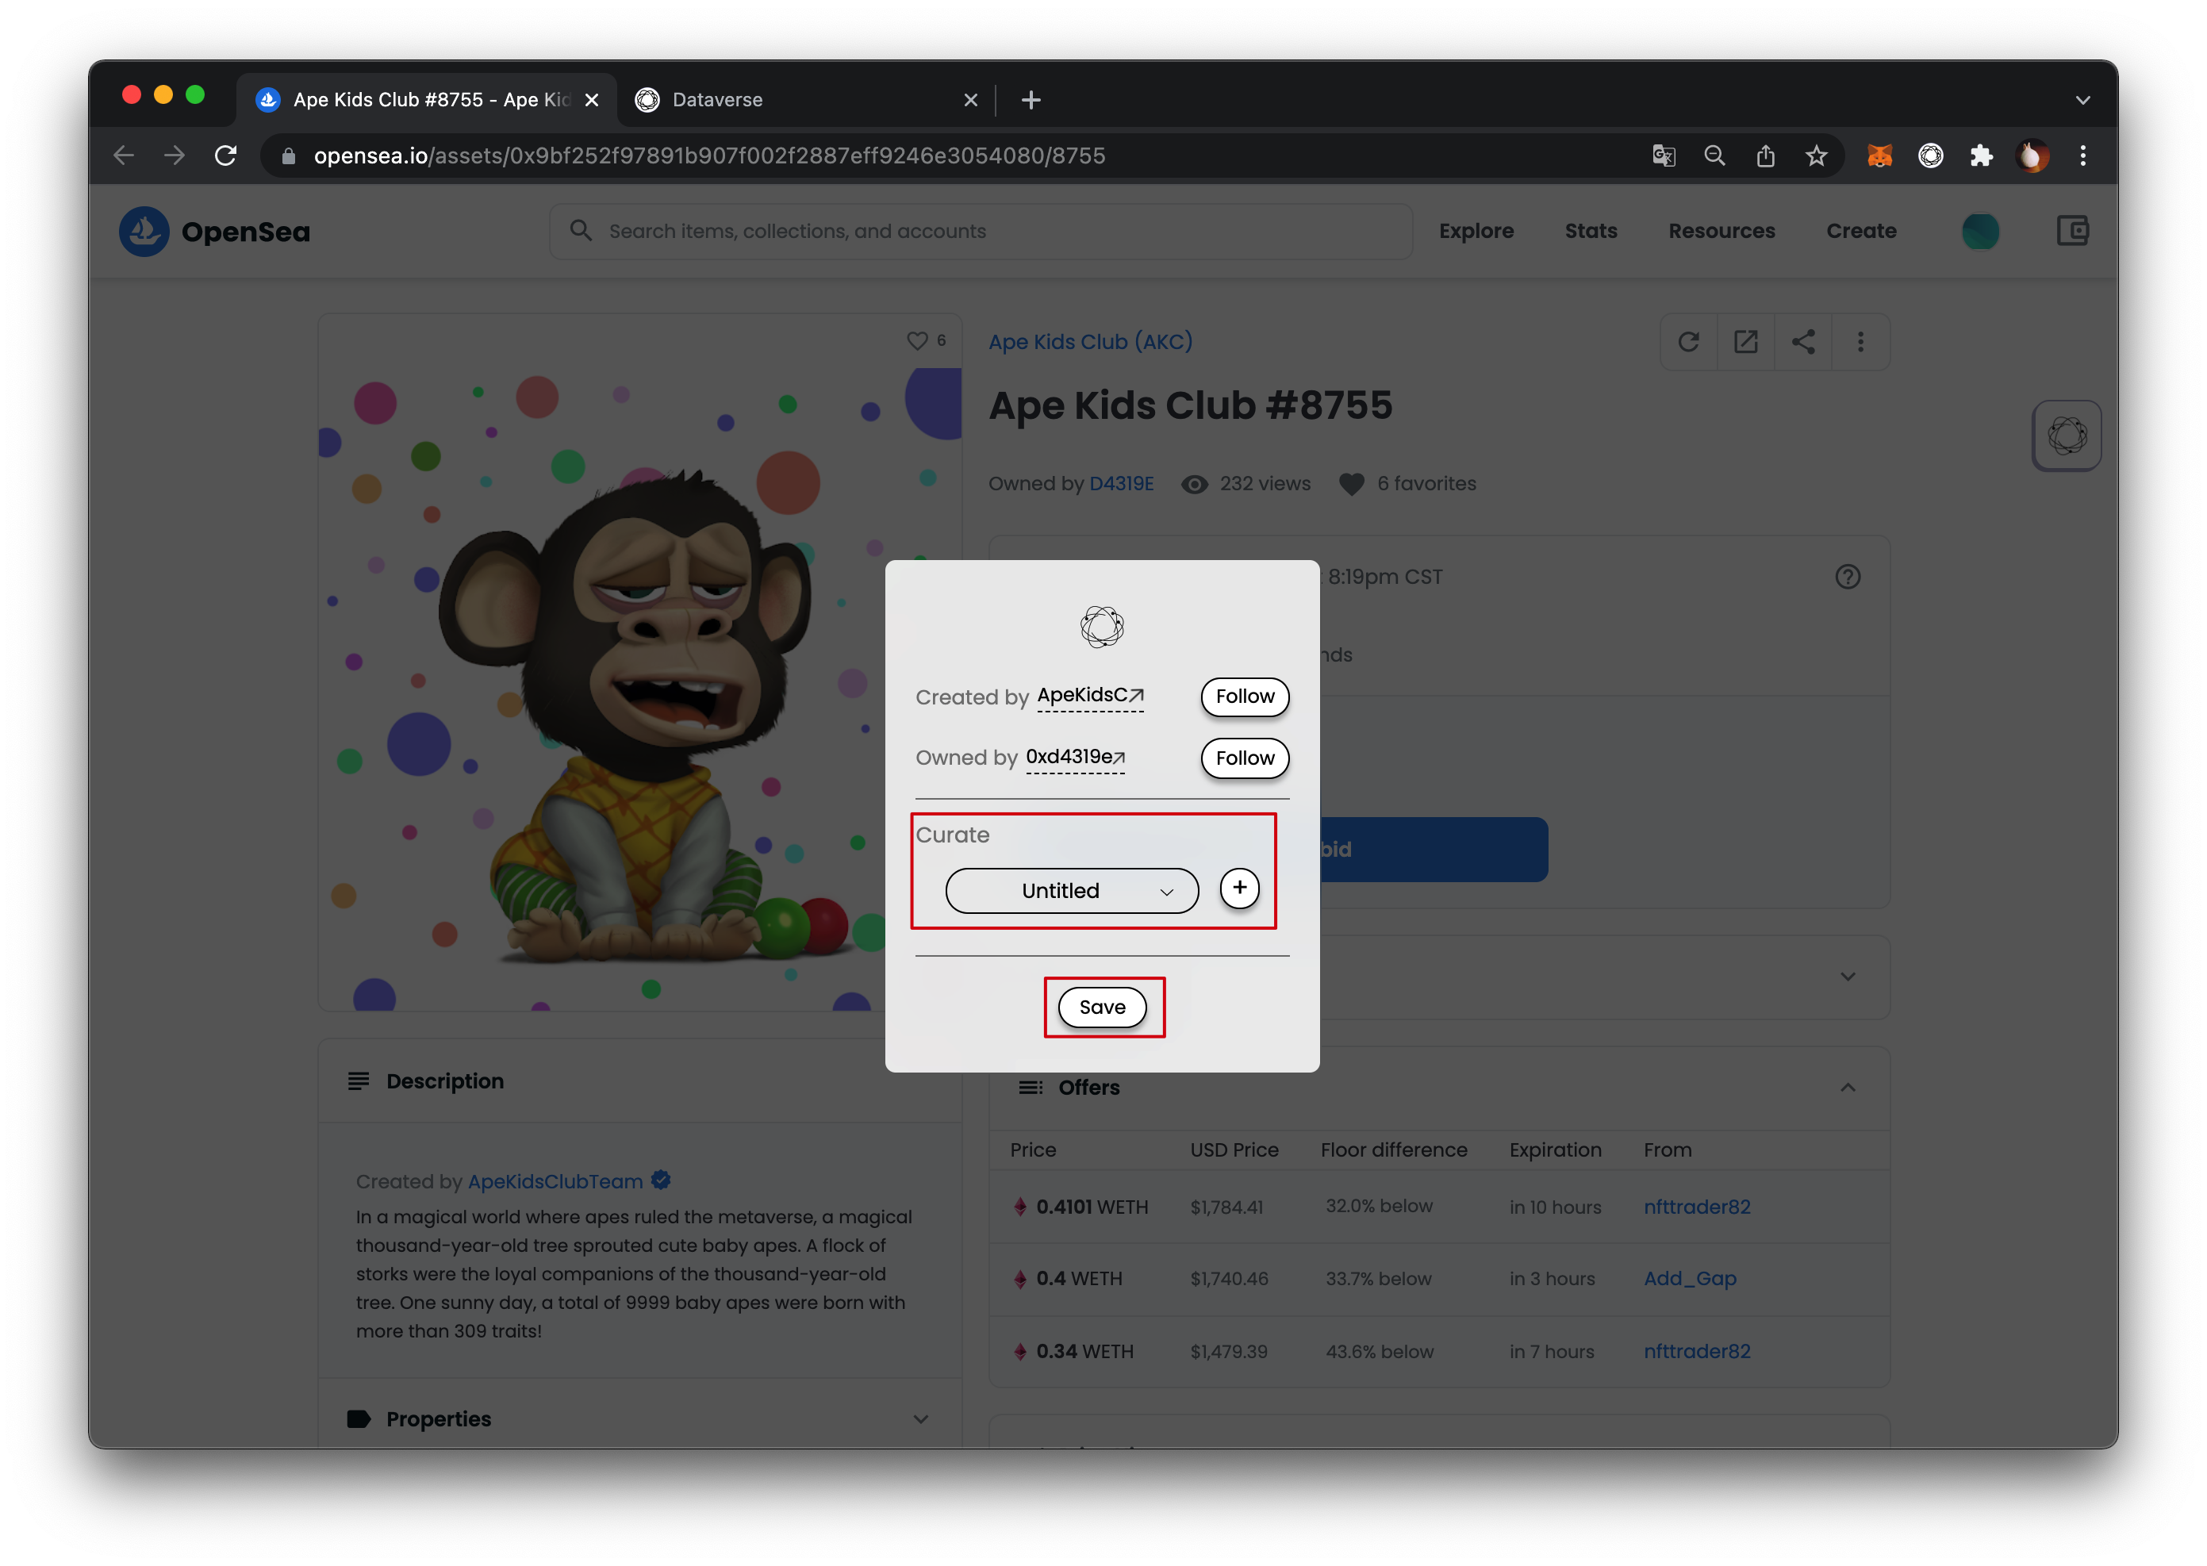
Task: Open owner D4319E profile link
Action: tap(1120, 484)
